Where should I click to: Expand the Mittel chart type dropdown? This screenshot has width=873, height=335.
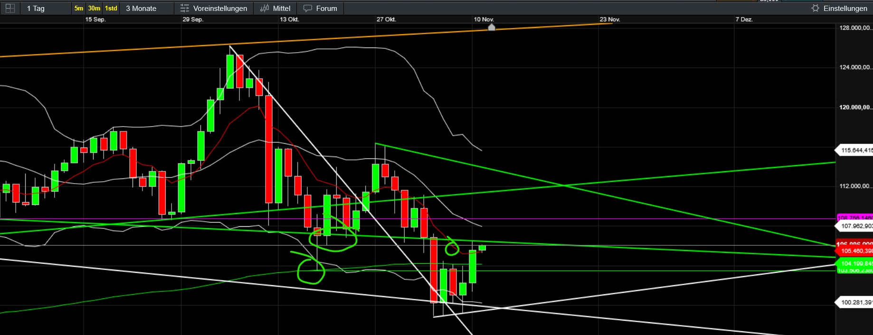pyautogui.click(x=281, y=8)
